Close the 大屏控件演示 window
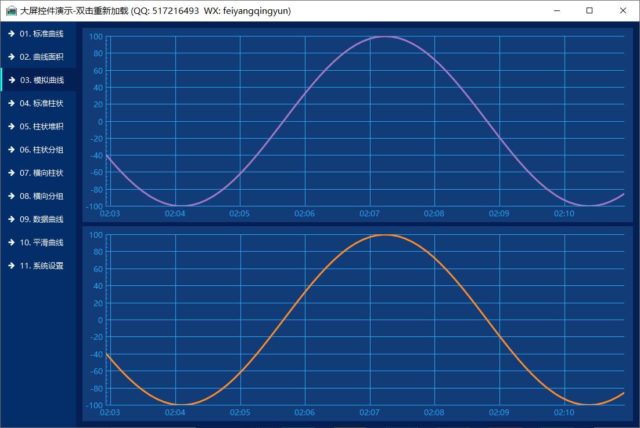640x428 pixels. 623,10
